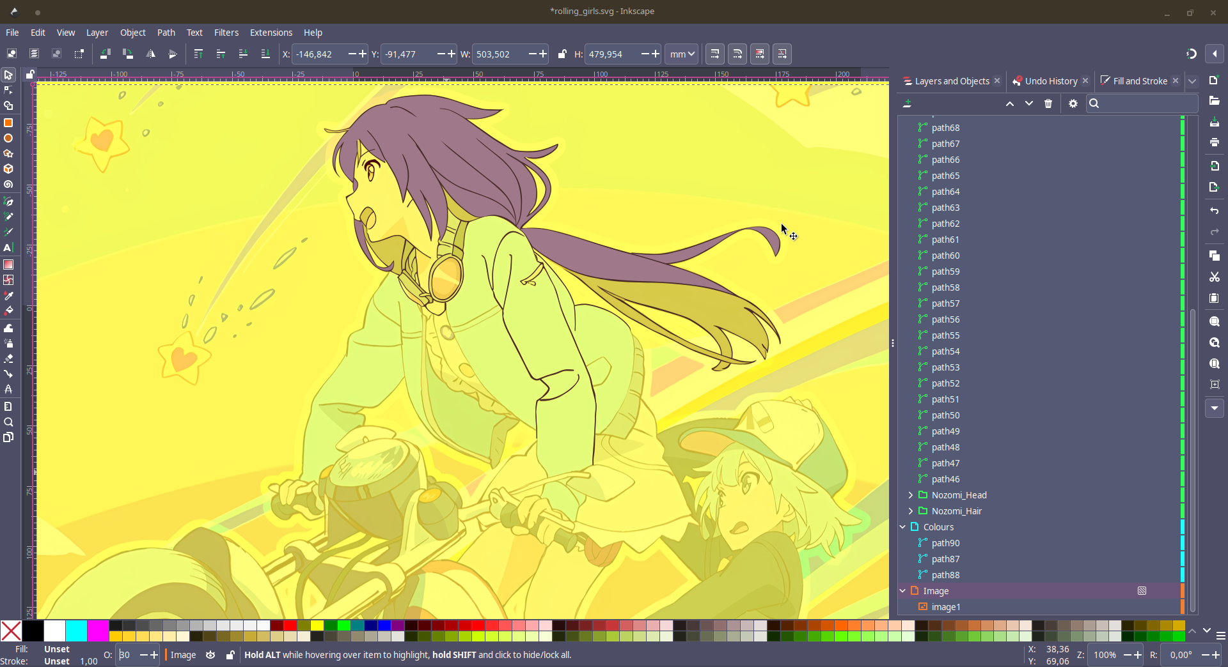Pick the cyan palette swatch

tap(76, 631)
